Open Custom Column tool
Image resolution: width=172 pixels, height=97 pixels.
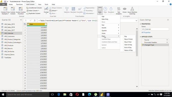pos(13,11)
